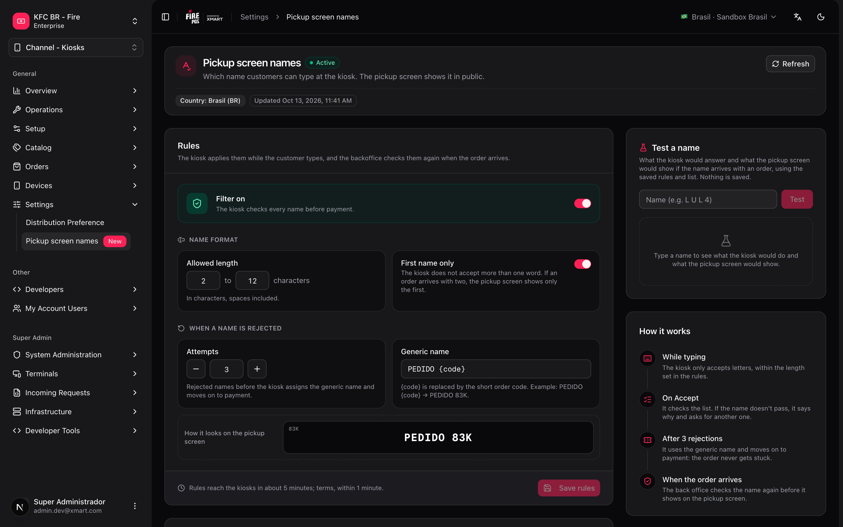Open the Channel - Kiosks selector
The width and height of the screenshot is (843, 527).
pyautogui.click(x=76, y=47)
